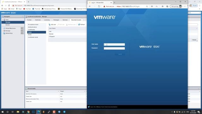Open Storage in the Navigator
Image resolution: width=202 pixels, height=114 pixels.
click(x=8, y=31)
